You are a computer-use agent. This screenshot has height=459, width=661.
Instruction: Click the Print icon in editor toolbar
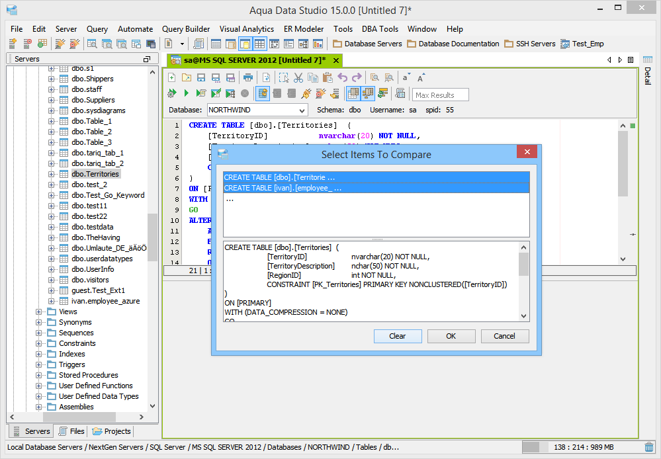pos(248,77)
